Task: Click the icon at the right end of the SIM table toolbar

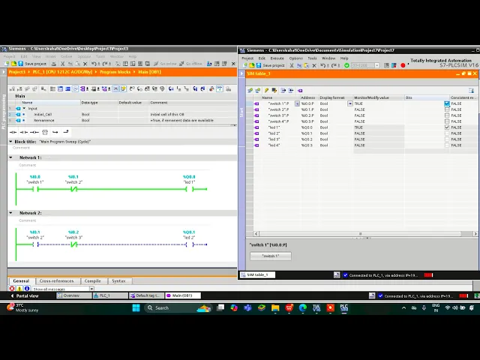Action: (x=472, y=90)
